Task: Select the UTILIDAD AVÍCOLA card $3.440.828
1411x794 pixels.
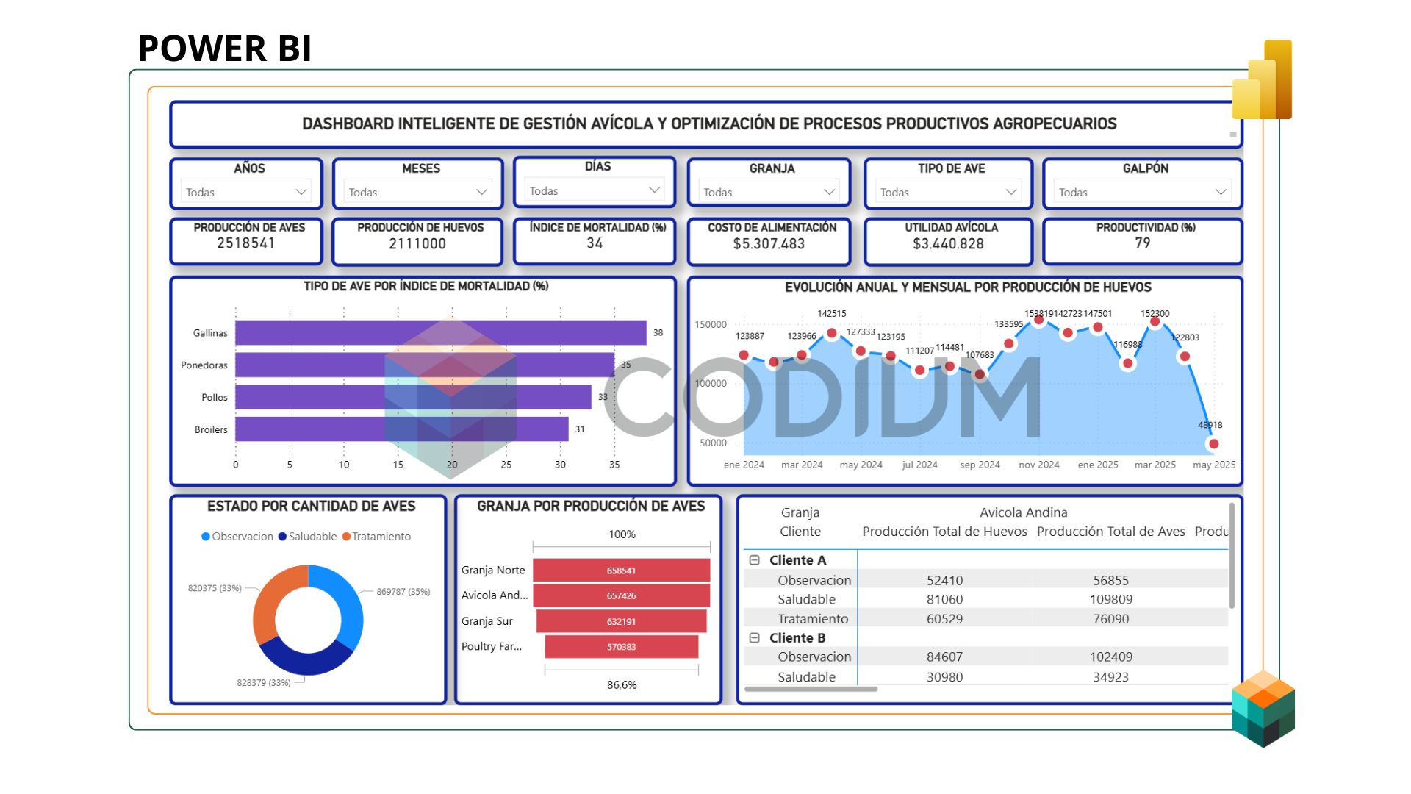Action: point(948,241)
